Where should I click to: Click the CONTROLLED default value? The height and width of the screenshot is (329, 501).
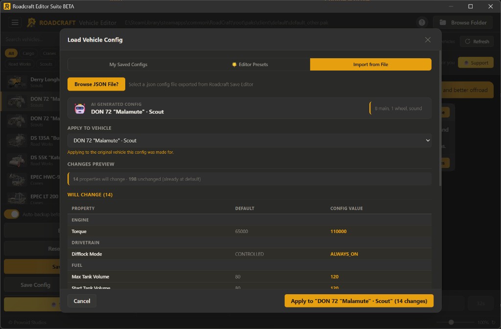[250, 254]
